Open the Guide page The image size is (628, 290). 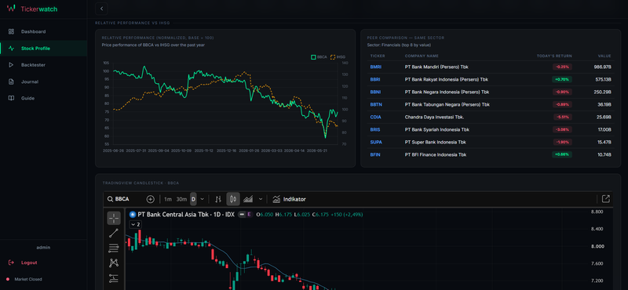43,98
